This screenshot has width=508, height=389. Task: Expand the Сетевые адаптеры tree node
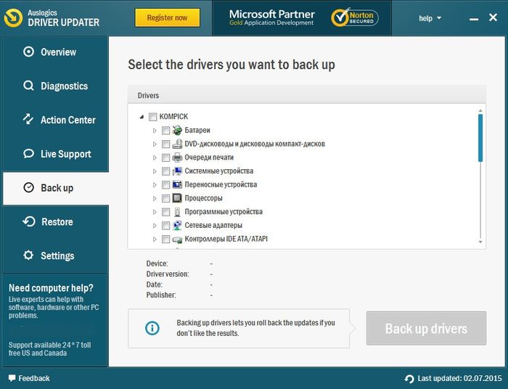155,226
